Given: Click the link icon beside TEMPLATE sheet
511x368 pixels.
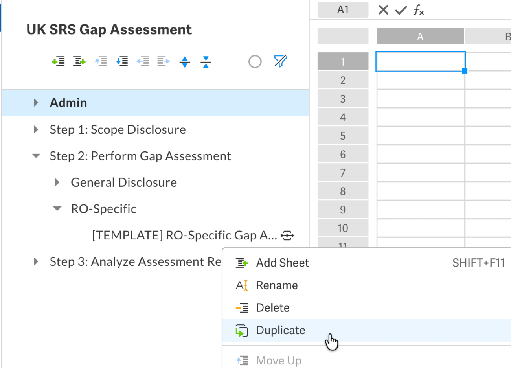Looking at the screenshot, I should pos(287,236).
